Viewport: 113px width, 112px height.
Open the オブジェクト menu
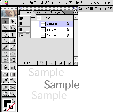[51, 3]
